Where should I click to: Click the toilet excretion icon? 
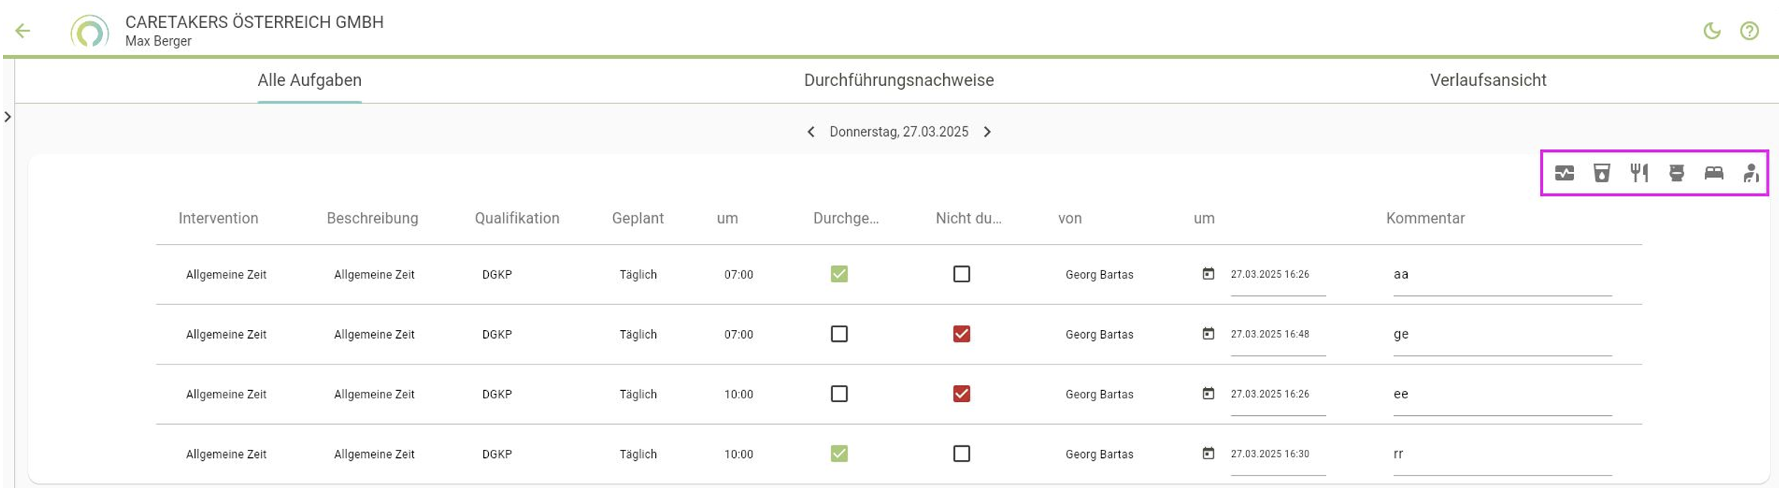click(1677, 173)
